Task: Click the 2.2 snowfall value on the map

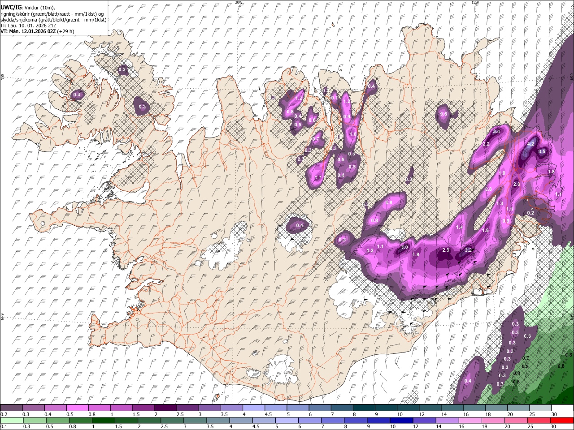Action: (x=486, y=144)
